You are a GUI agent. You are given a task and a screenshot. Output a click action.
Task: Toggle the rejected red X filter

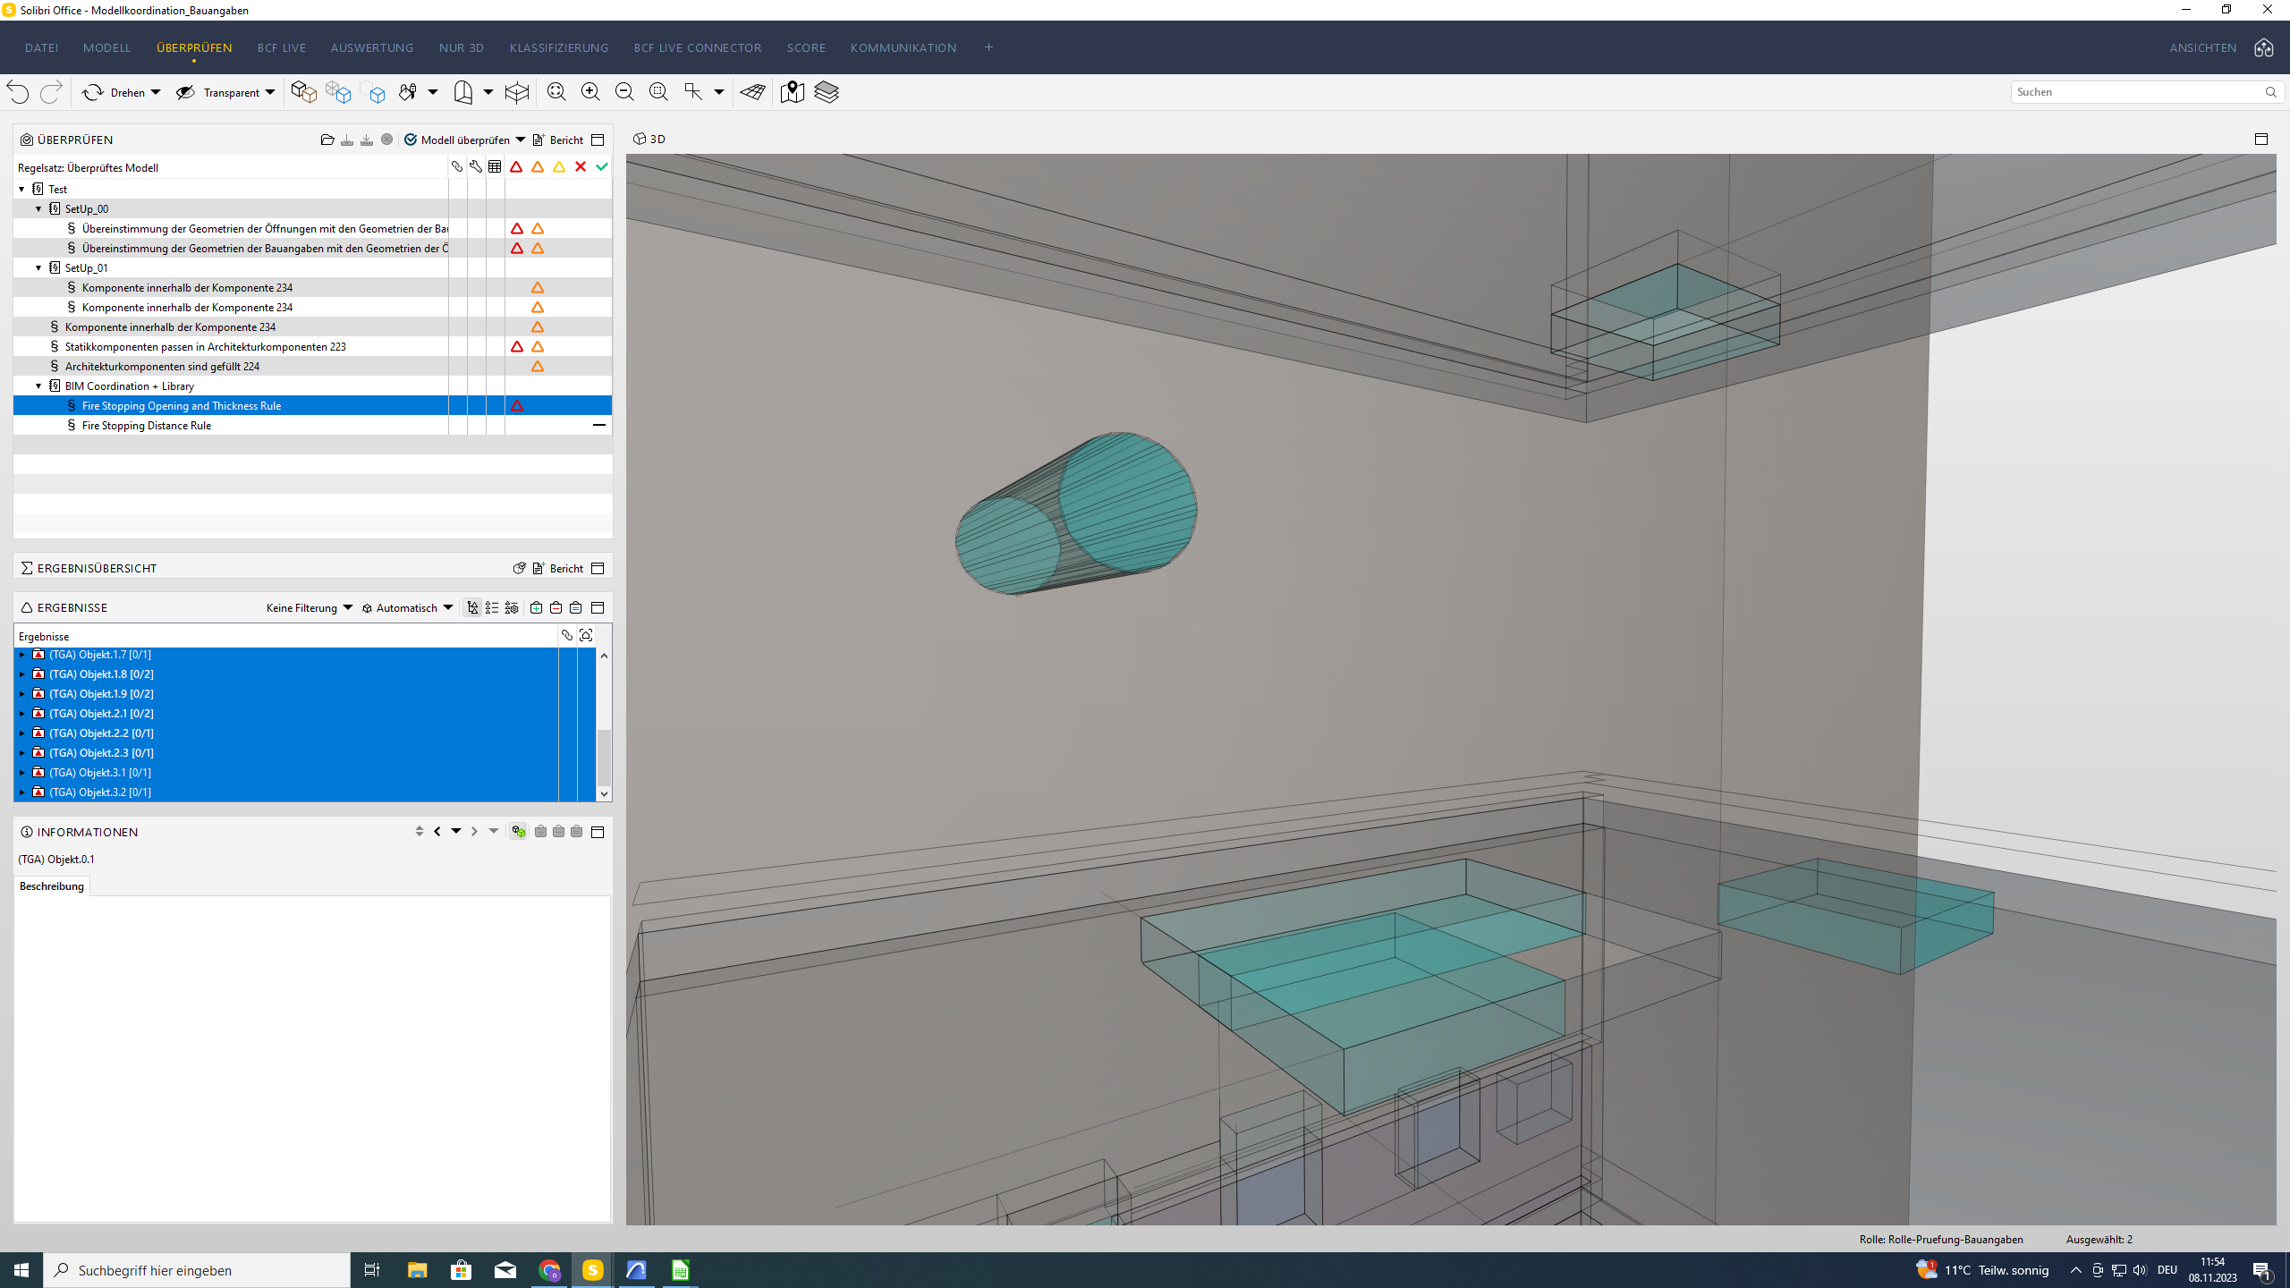[x=581, y=167]
